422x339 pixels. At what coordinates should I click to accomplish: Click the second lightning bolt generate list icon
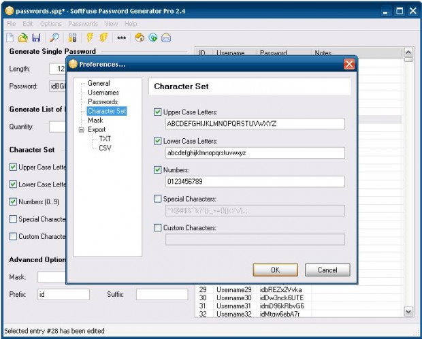[x=103, y=37]
